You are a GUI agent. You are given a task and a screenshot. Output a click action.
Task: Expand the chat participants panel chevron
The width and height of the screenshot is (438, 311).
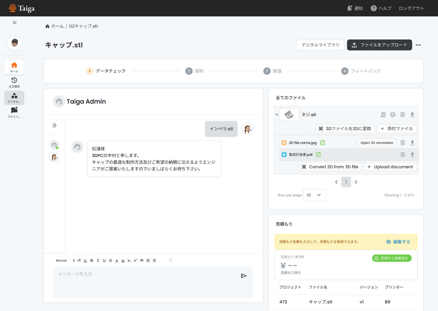54,125
